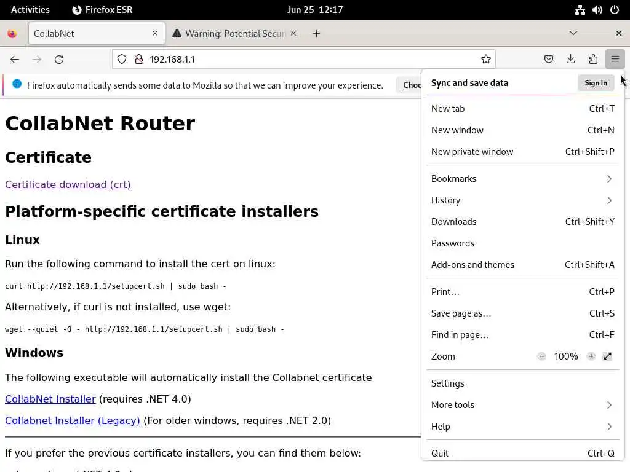Reset zoom by clicking 100%
630x472 pixels.
[x=566, y=356]
